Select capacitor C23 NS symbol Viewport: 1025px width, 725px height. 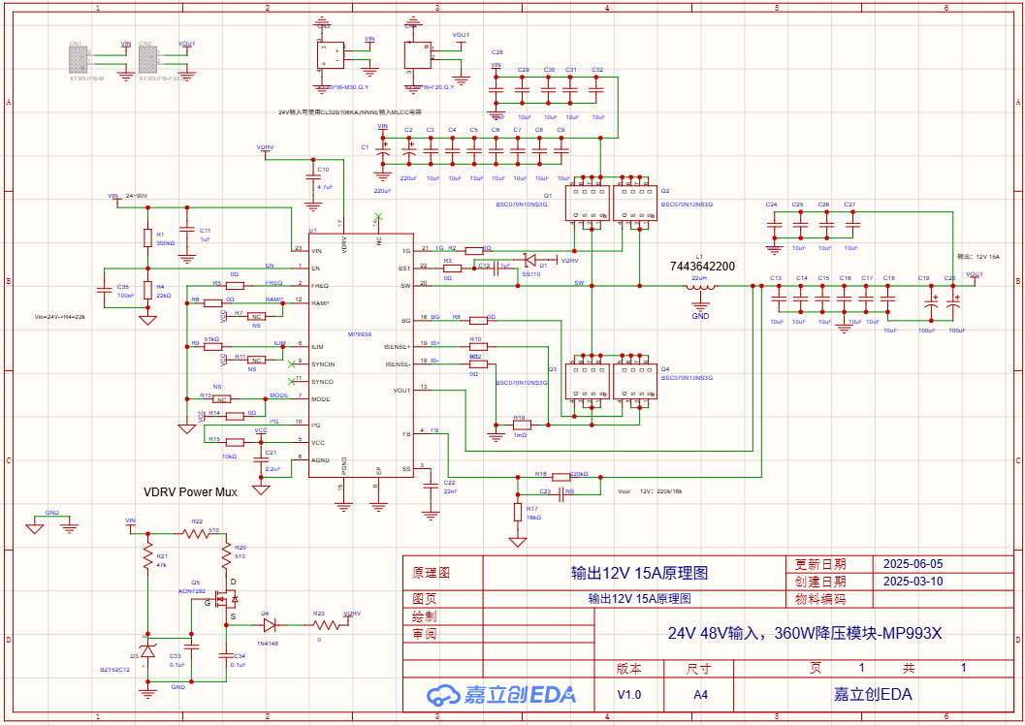tap(561, 495)
